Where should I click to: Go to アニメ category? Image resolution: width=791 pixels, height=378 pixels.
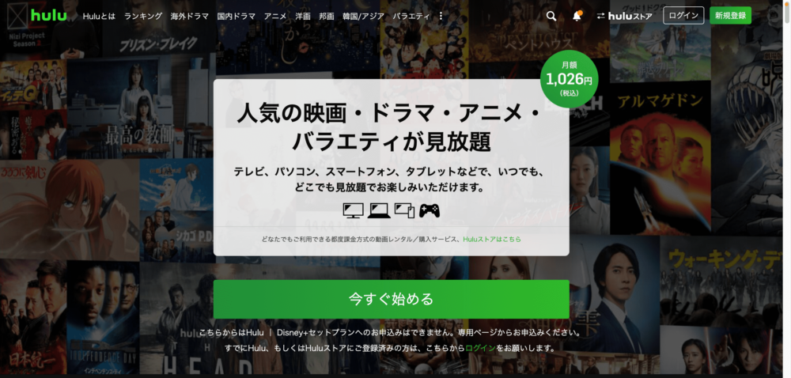(x=275, y=16)
